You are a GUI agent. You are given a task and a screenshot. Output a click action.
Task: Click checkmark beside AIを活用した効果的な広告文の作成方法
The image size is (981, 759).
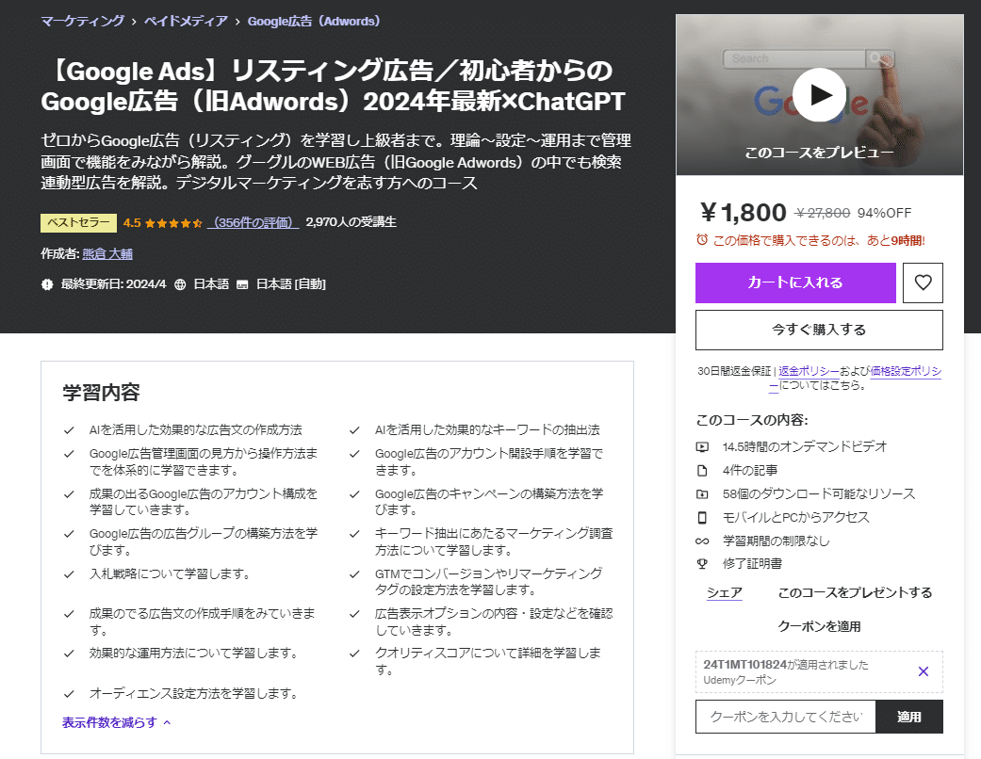69,430
